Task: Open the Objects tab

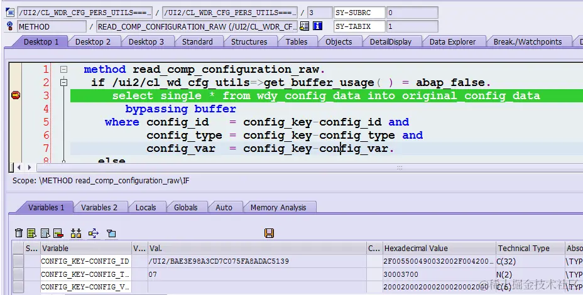Action: pos(339,41)
